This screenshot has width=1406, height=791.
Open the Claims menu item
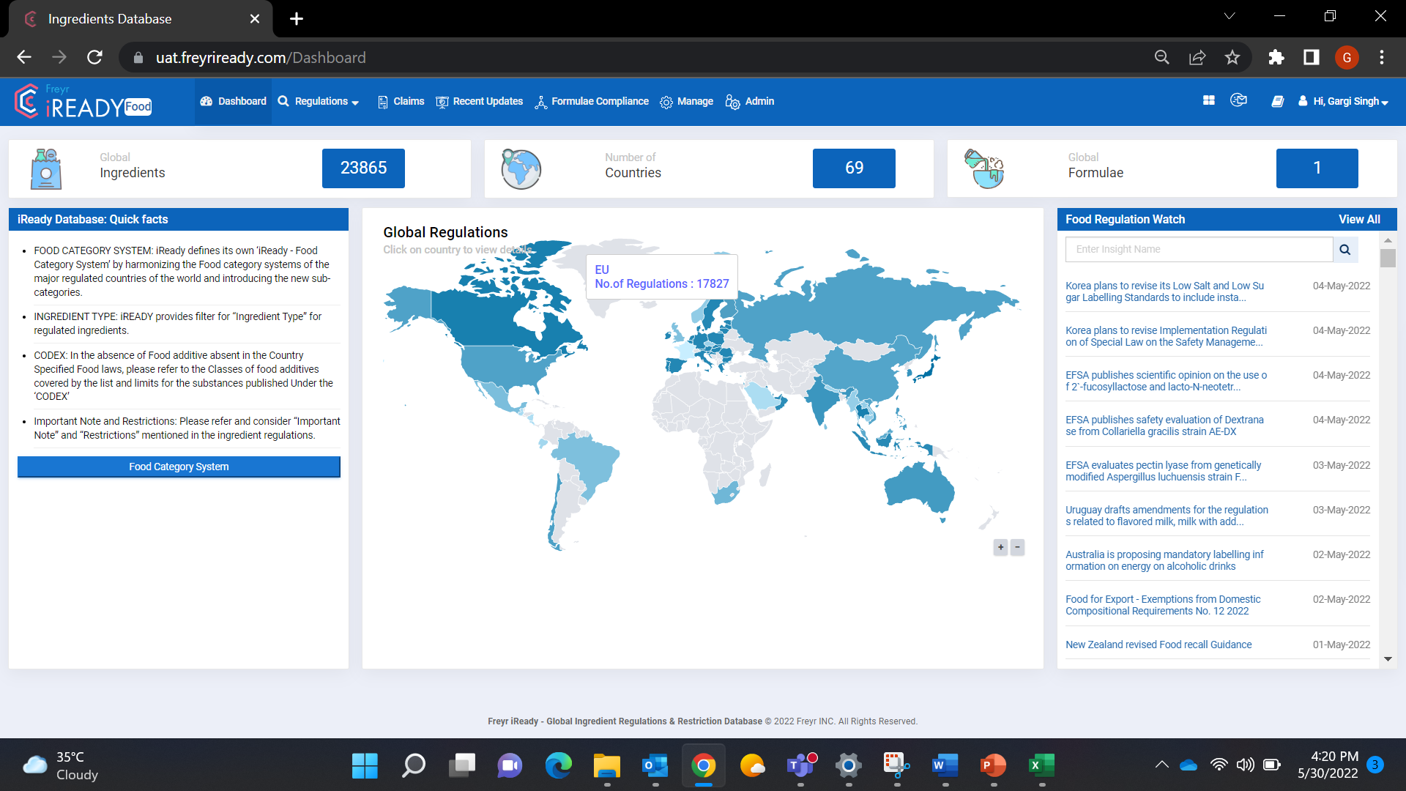(x=401, y=101)
